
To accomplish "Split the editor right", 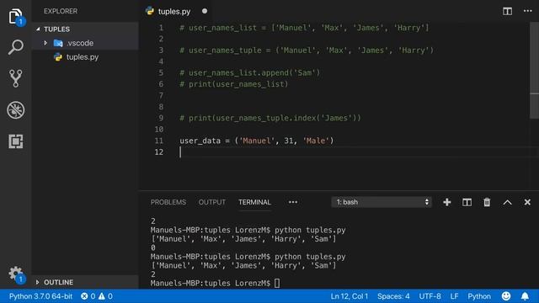I will (507, 11).
